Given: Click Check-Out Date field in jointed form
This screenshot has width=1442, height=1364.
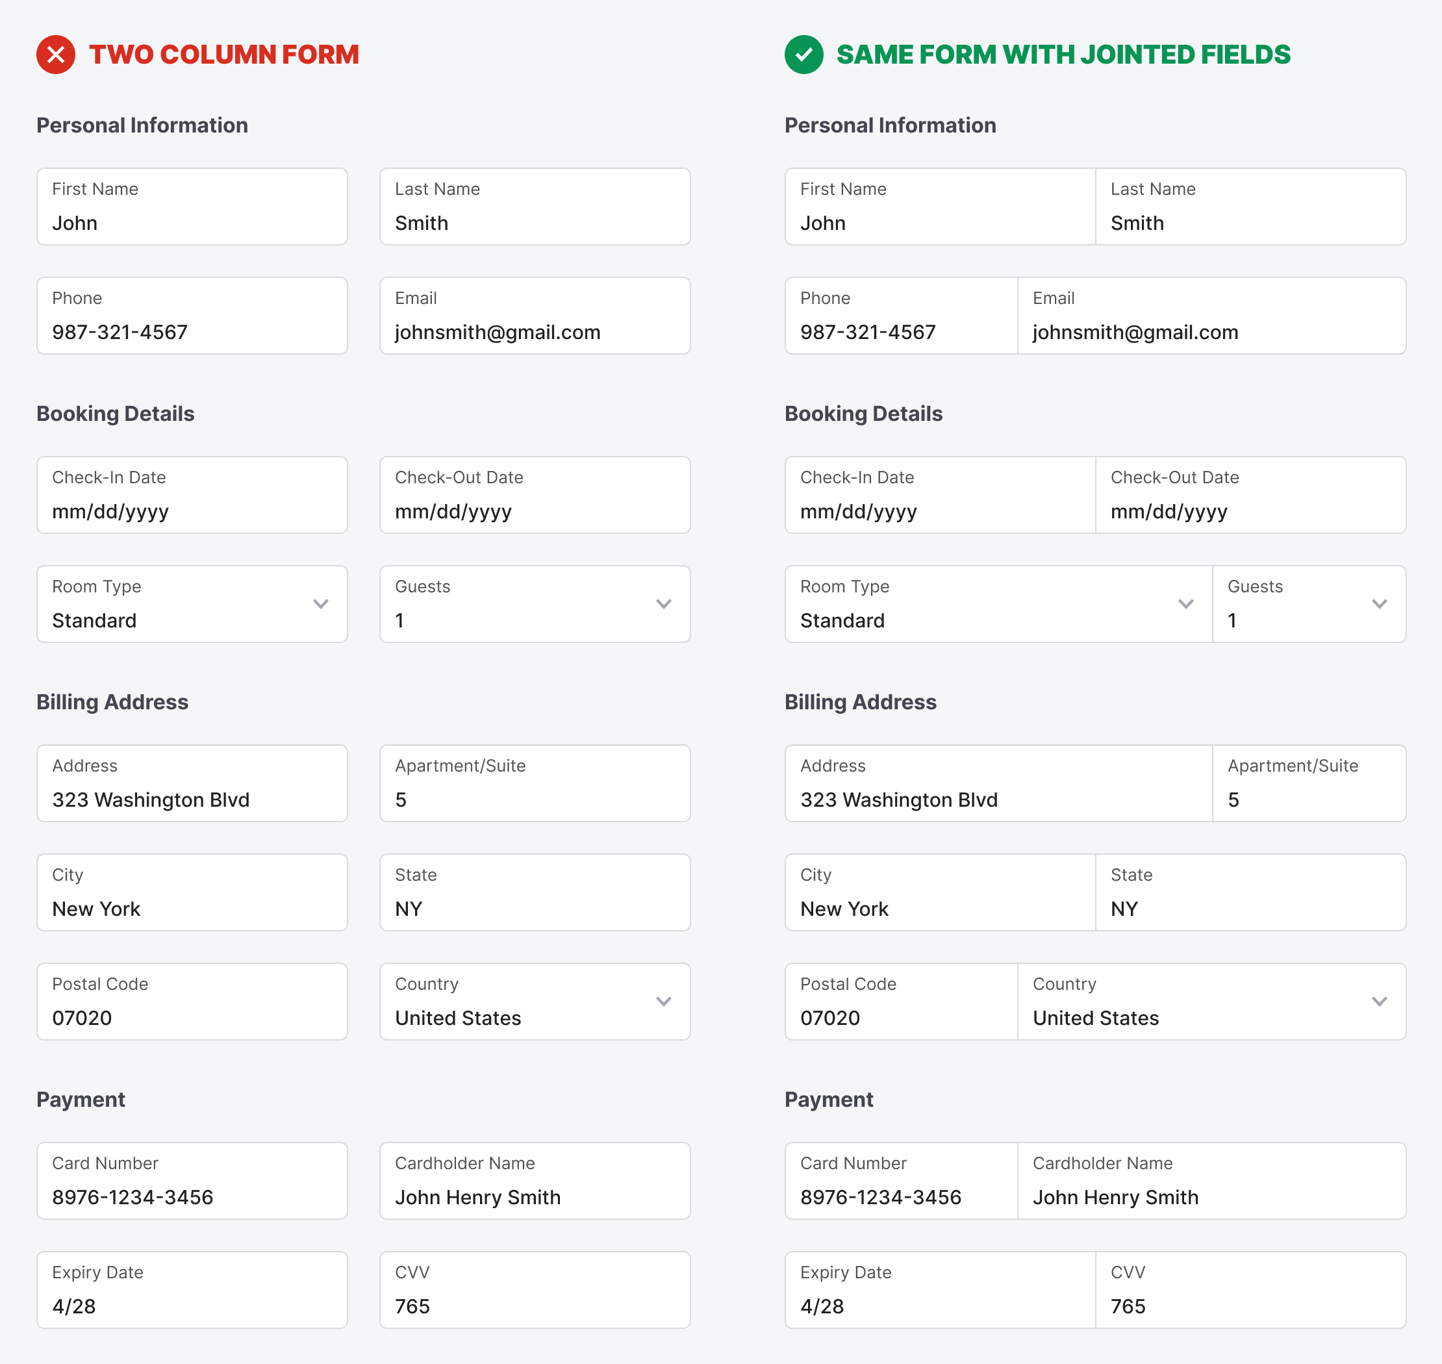Looking at the screenshot, I should [1251, 495].
